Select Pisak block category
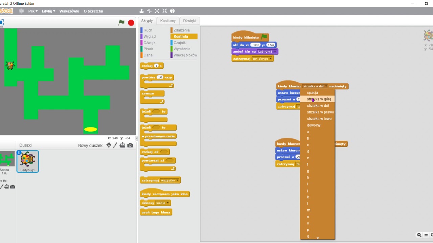Screen dimensions: 433x243 [x=148, y=49]
